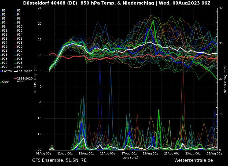Click the 09Aug 00z date tick label

44,154
